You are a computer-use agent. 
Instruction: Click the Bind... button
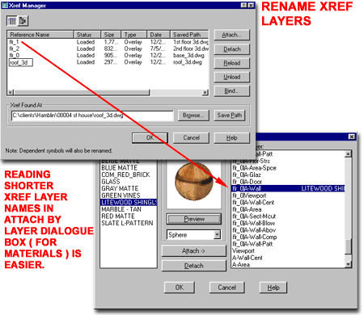coord(231,91)
